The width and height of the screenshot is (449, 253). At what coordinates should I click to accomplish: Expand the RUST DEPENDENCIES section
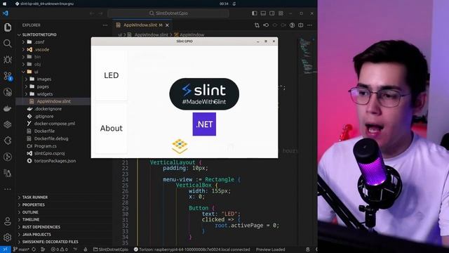click(41, 227)
